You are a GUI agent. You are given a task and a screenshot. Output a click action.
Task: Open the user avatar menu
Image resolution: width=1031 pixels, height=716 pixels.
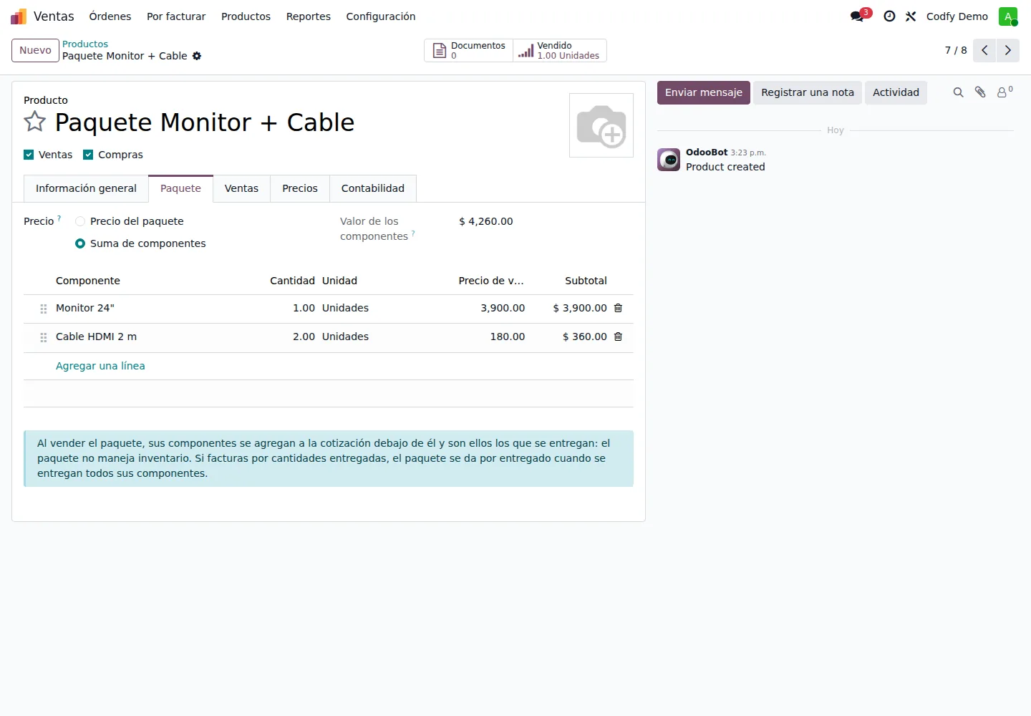tap(1008, 16)
